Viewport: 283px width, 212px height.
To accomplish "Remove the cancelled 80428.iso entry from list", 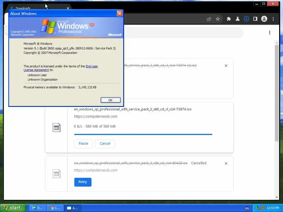I will pyautogui.click(x=226, y=163).
